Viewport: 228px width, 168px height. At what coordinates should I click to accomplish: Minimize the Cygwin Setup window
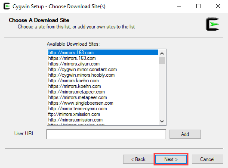(179, 6)
